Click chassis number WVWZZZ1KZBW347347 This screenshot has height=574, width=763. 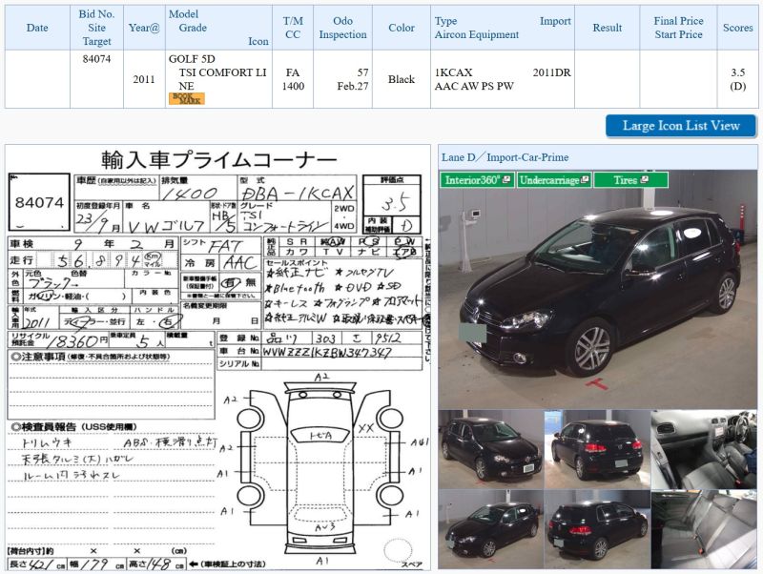coord(326,352)
